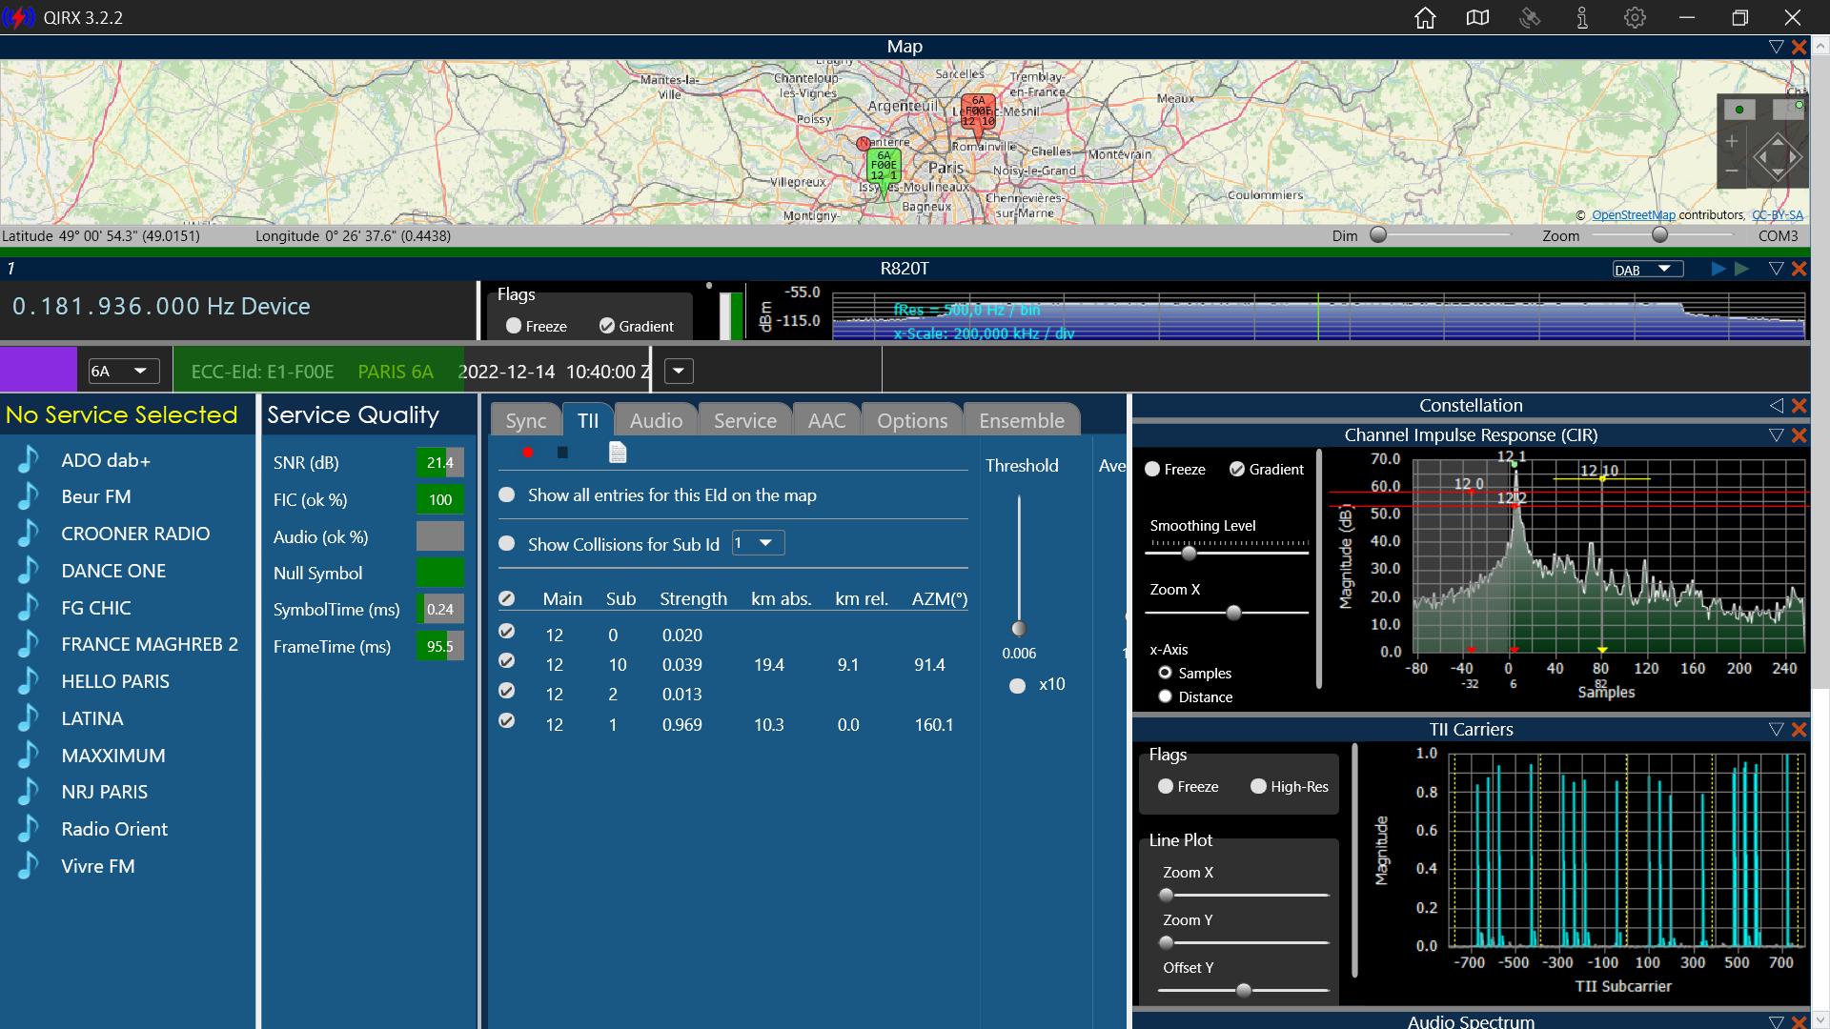This screenshot has width=1830, height=1029.
Task: Adjust the map Zoom slider
Action: coord(1660,234)
